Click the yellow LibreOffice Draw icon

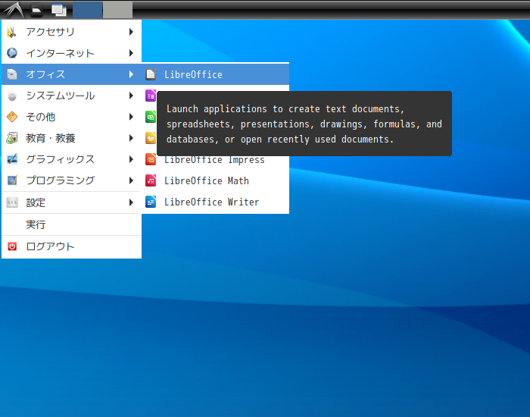151,138
